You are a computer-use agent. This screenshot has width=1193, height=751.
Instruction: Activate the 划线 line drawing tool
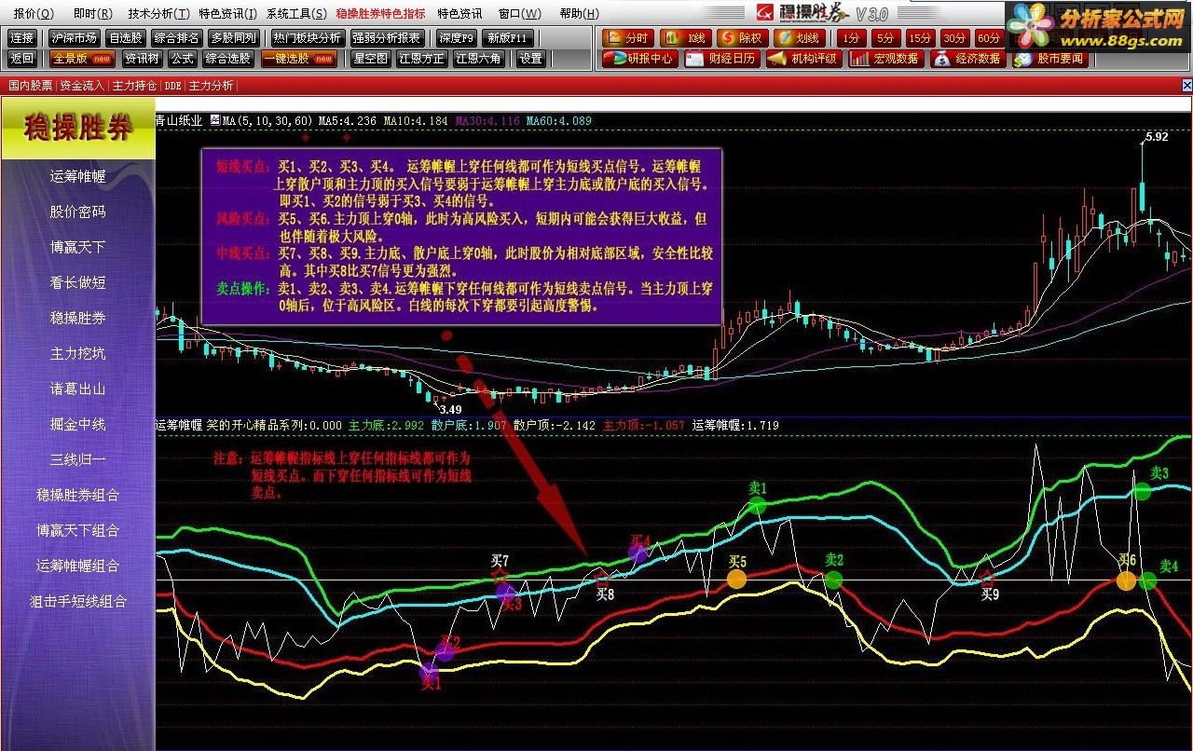[800, 38]
